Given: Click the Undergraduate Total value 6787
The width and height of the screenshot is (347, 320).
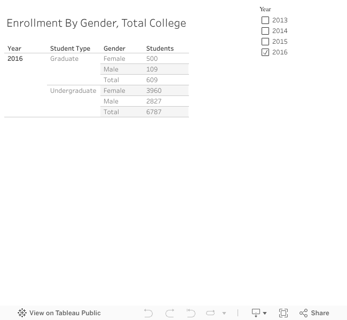Looking at the screenshot, I should coord(154,112).
